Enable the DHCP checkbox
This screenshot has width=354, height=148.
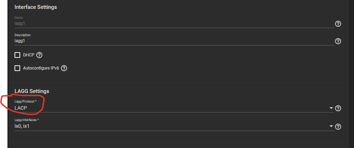(x=17, y=55)
